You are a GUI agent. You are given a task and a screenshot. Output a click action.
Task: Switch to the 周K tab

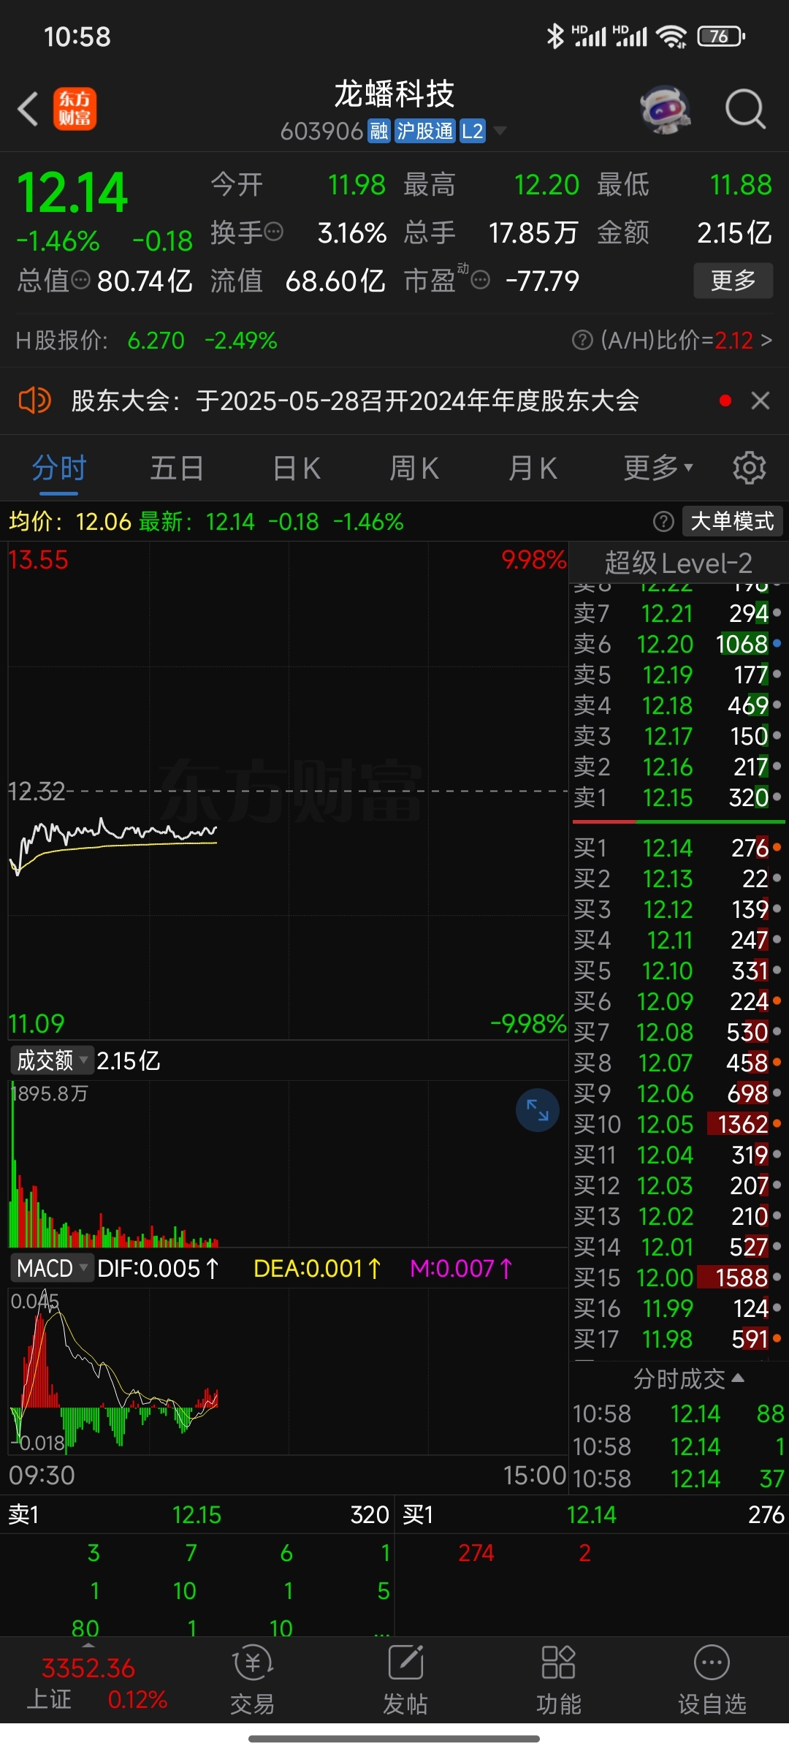click(414, 468)
